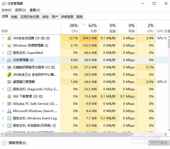Screen dimensions: 170x149
Task: Click the 360安全浏览器 process icon
Action: coord(9,38)
